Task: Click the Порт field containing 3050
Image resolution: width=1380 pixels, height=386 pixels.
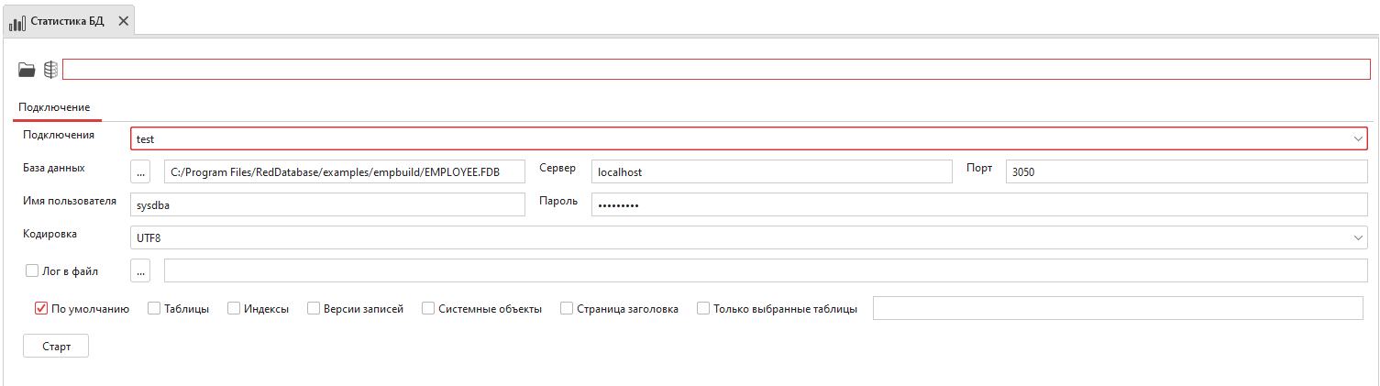Action: pyautogui.click(x=1186, y=171)
